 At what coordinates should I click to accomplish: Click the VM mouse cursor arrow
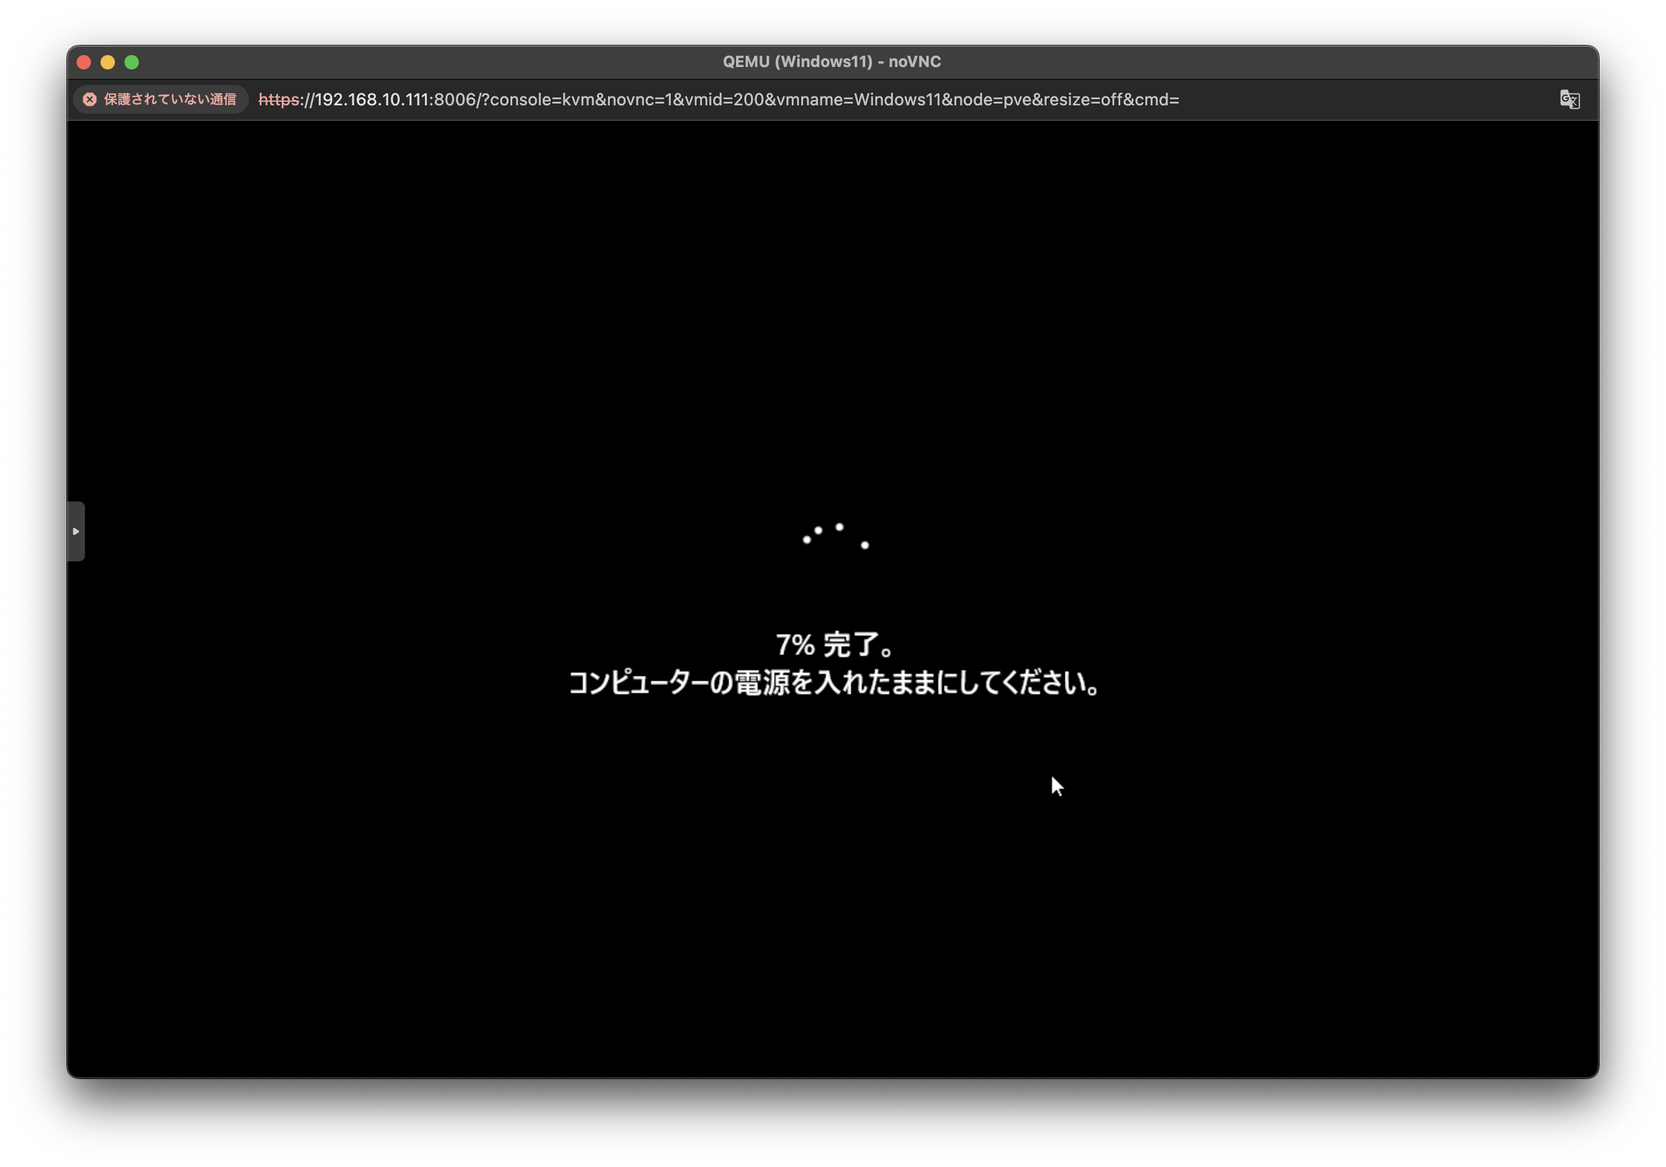tap(1056, 786)
